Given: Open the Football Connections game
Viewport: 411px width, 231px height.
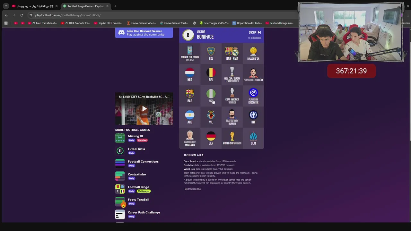Looking at the screenshot, I should click(143, 162).
